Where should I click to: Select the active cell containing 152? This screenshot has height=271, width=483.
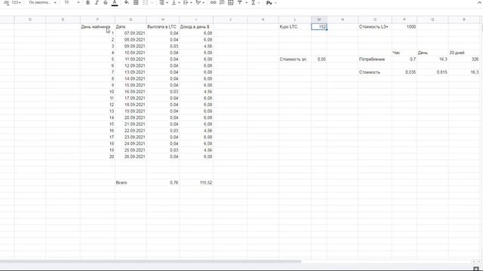click(318, 27)
